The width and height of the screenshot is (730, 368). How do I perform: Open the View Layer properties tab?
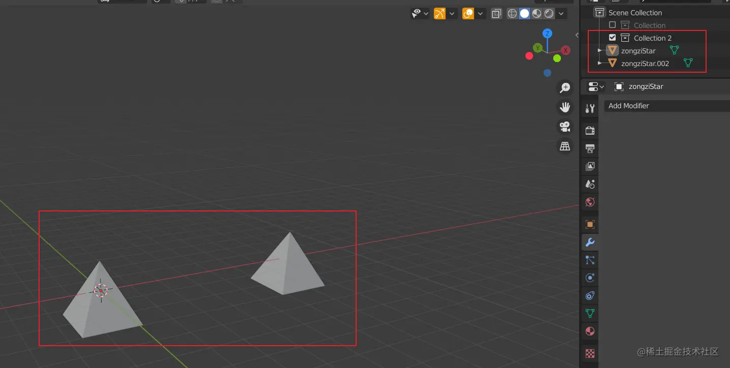coord(590,166)
